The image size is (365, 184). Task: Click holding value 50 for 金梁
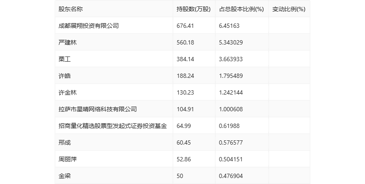pyautogui.click(x=179, y=176)
